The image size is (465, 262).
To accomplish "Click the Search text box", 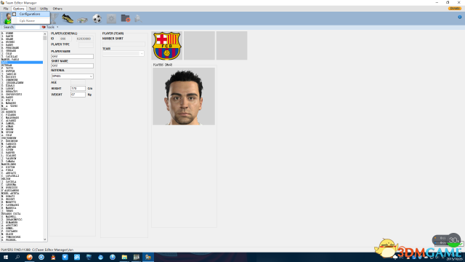I will (28, 27).
